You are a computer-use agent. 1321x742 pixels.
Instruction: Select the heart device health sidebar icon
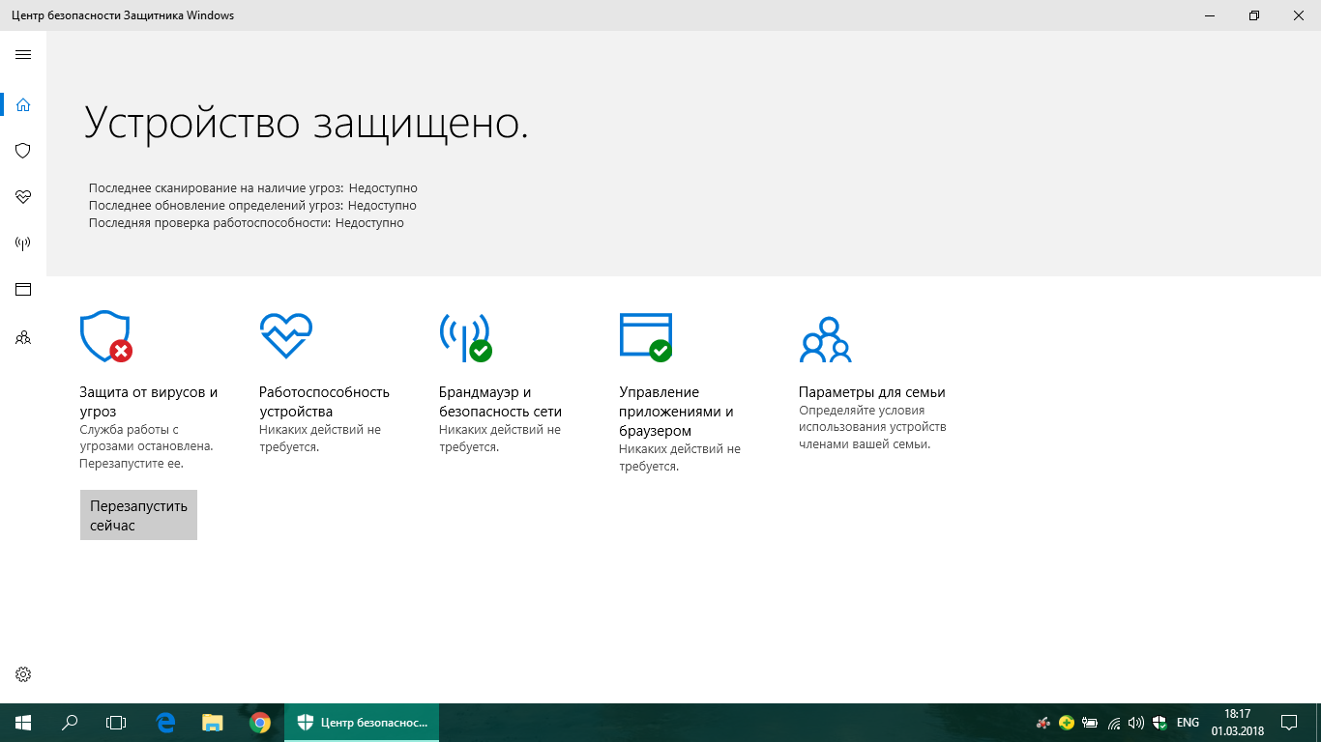pos(23,197)
